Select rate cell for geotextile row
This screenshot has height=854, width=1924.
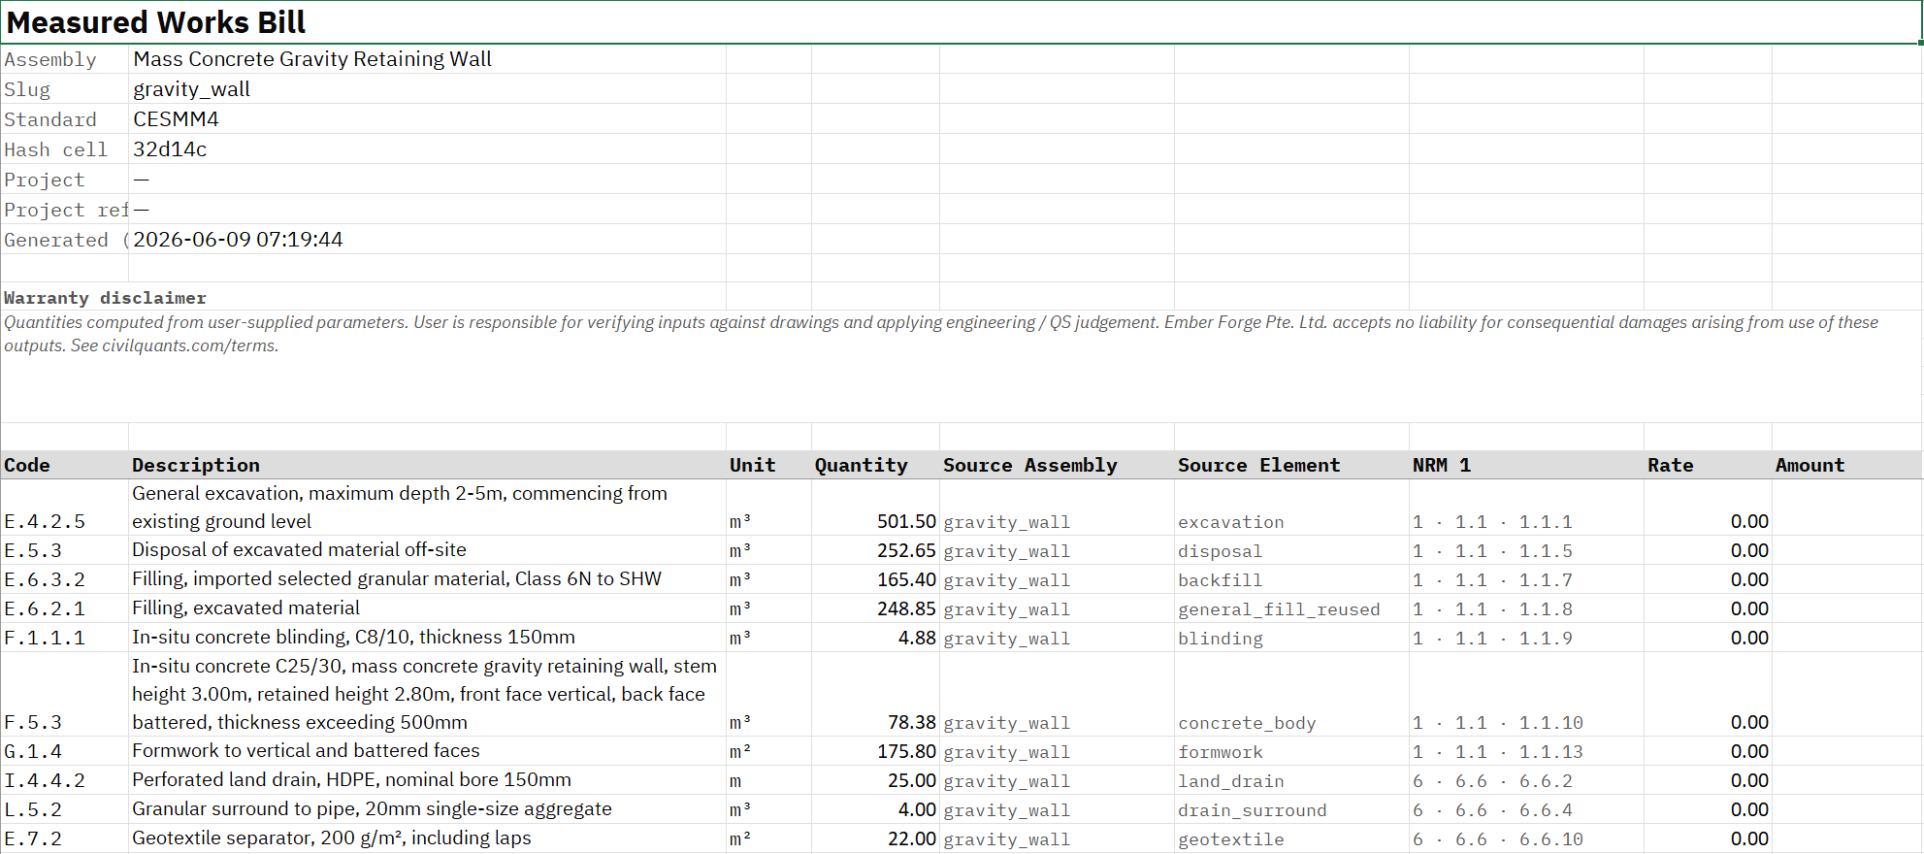(x=1708, y=838)
